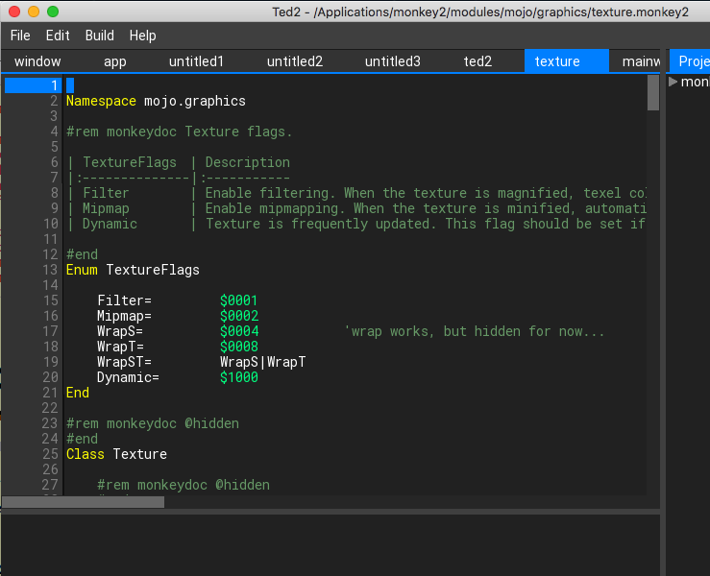Viewport: 710px width, 576px height.
Task: Place cursor on the Enum TextureFlags line
Action: 133,270
